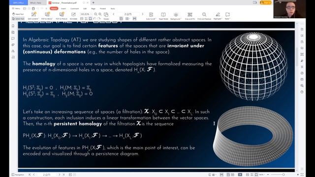Open bookmarks panel in left sidebar
This screenshot has height=177, width=315.
click(x=13, y=26)
